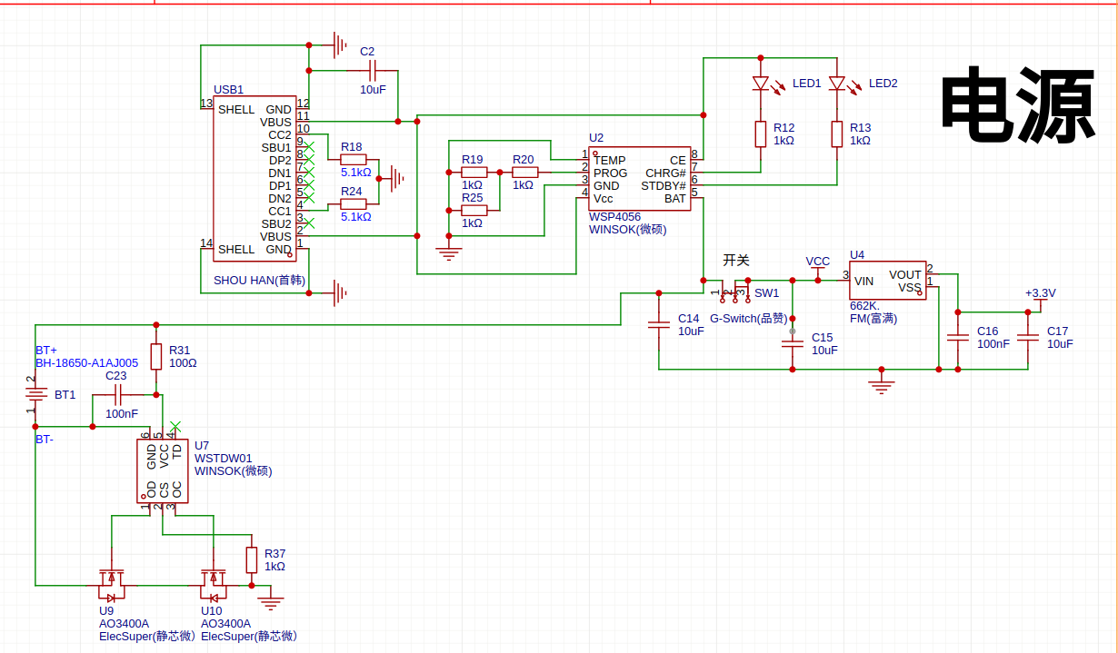Click the R37 1kΩ resistor symbol
1118x653 pixels.
[252, 559]
